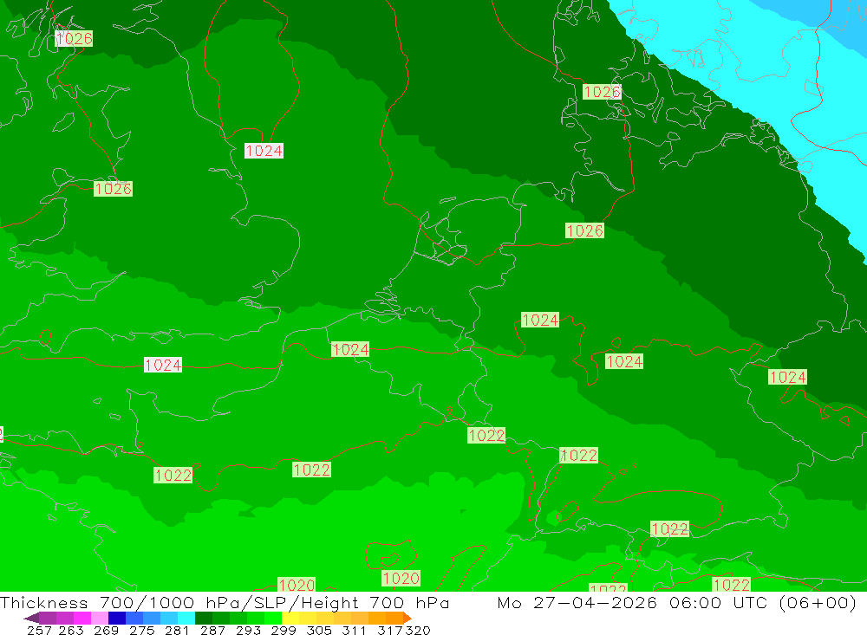Viewport: 867px width, 635px height.
Task: Click the legend value 320
Action: pyautogui.click(x=418, y=630)
